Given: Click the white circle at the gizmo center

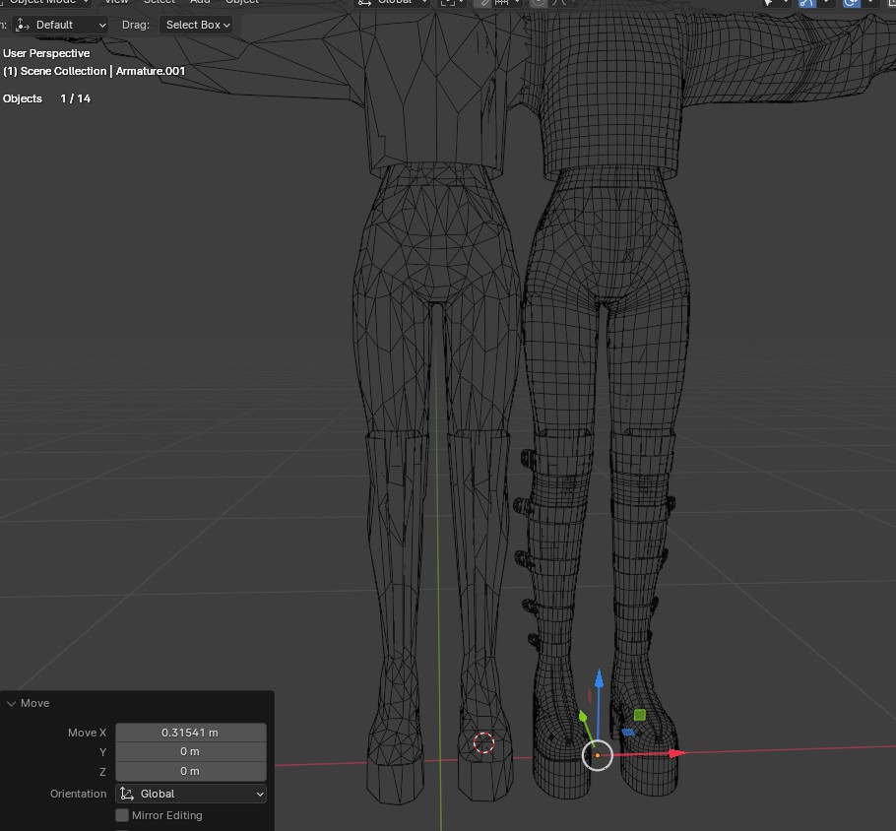Looking at the screenshot, I should [598, 755].
